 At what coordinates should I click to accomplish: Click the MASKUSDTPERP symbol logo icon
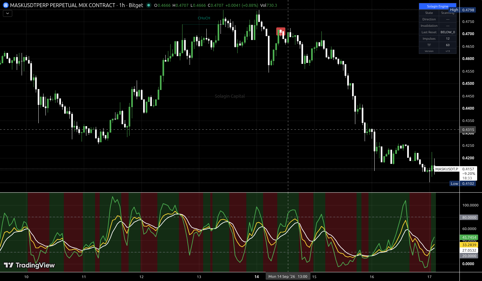(x=5, y=5)
